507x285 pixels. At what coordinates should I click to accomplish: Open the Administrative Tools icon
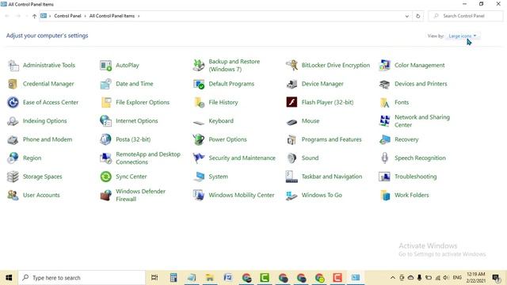(13, 65)
